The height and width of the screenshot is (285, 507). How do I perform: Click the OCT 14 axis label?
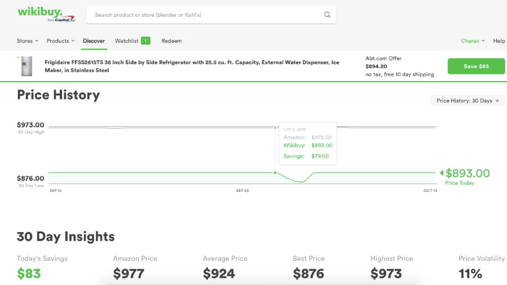[430, 190]
